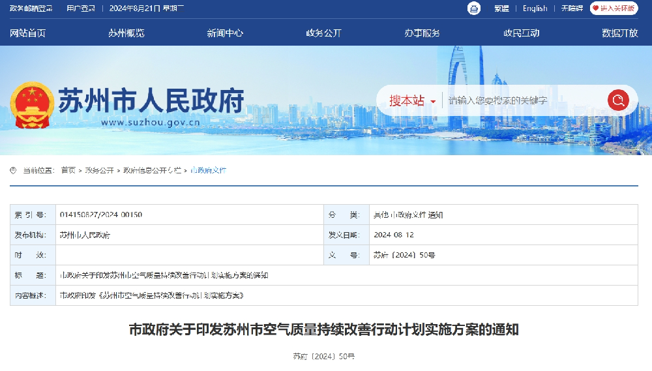The width and height of the screenshot is (652, 371).
Task: Select 政民互动 in the navigation bar
Action: (521, 33)
